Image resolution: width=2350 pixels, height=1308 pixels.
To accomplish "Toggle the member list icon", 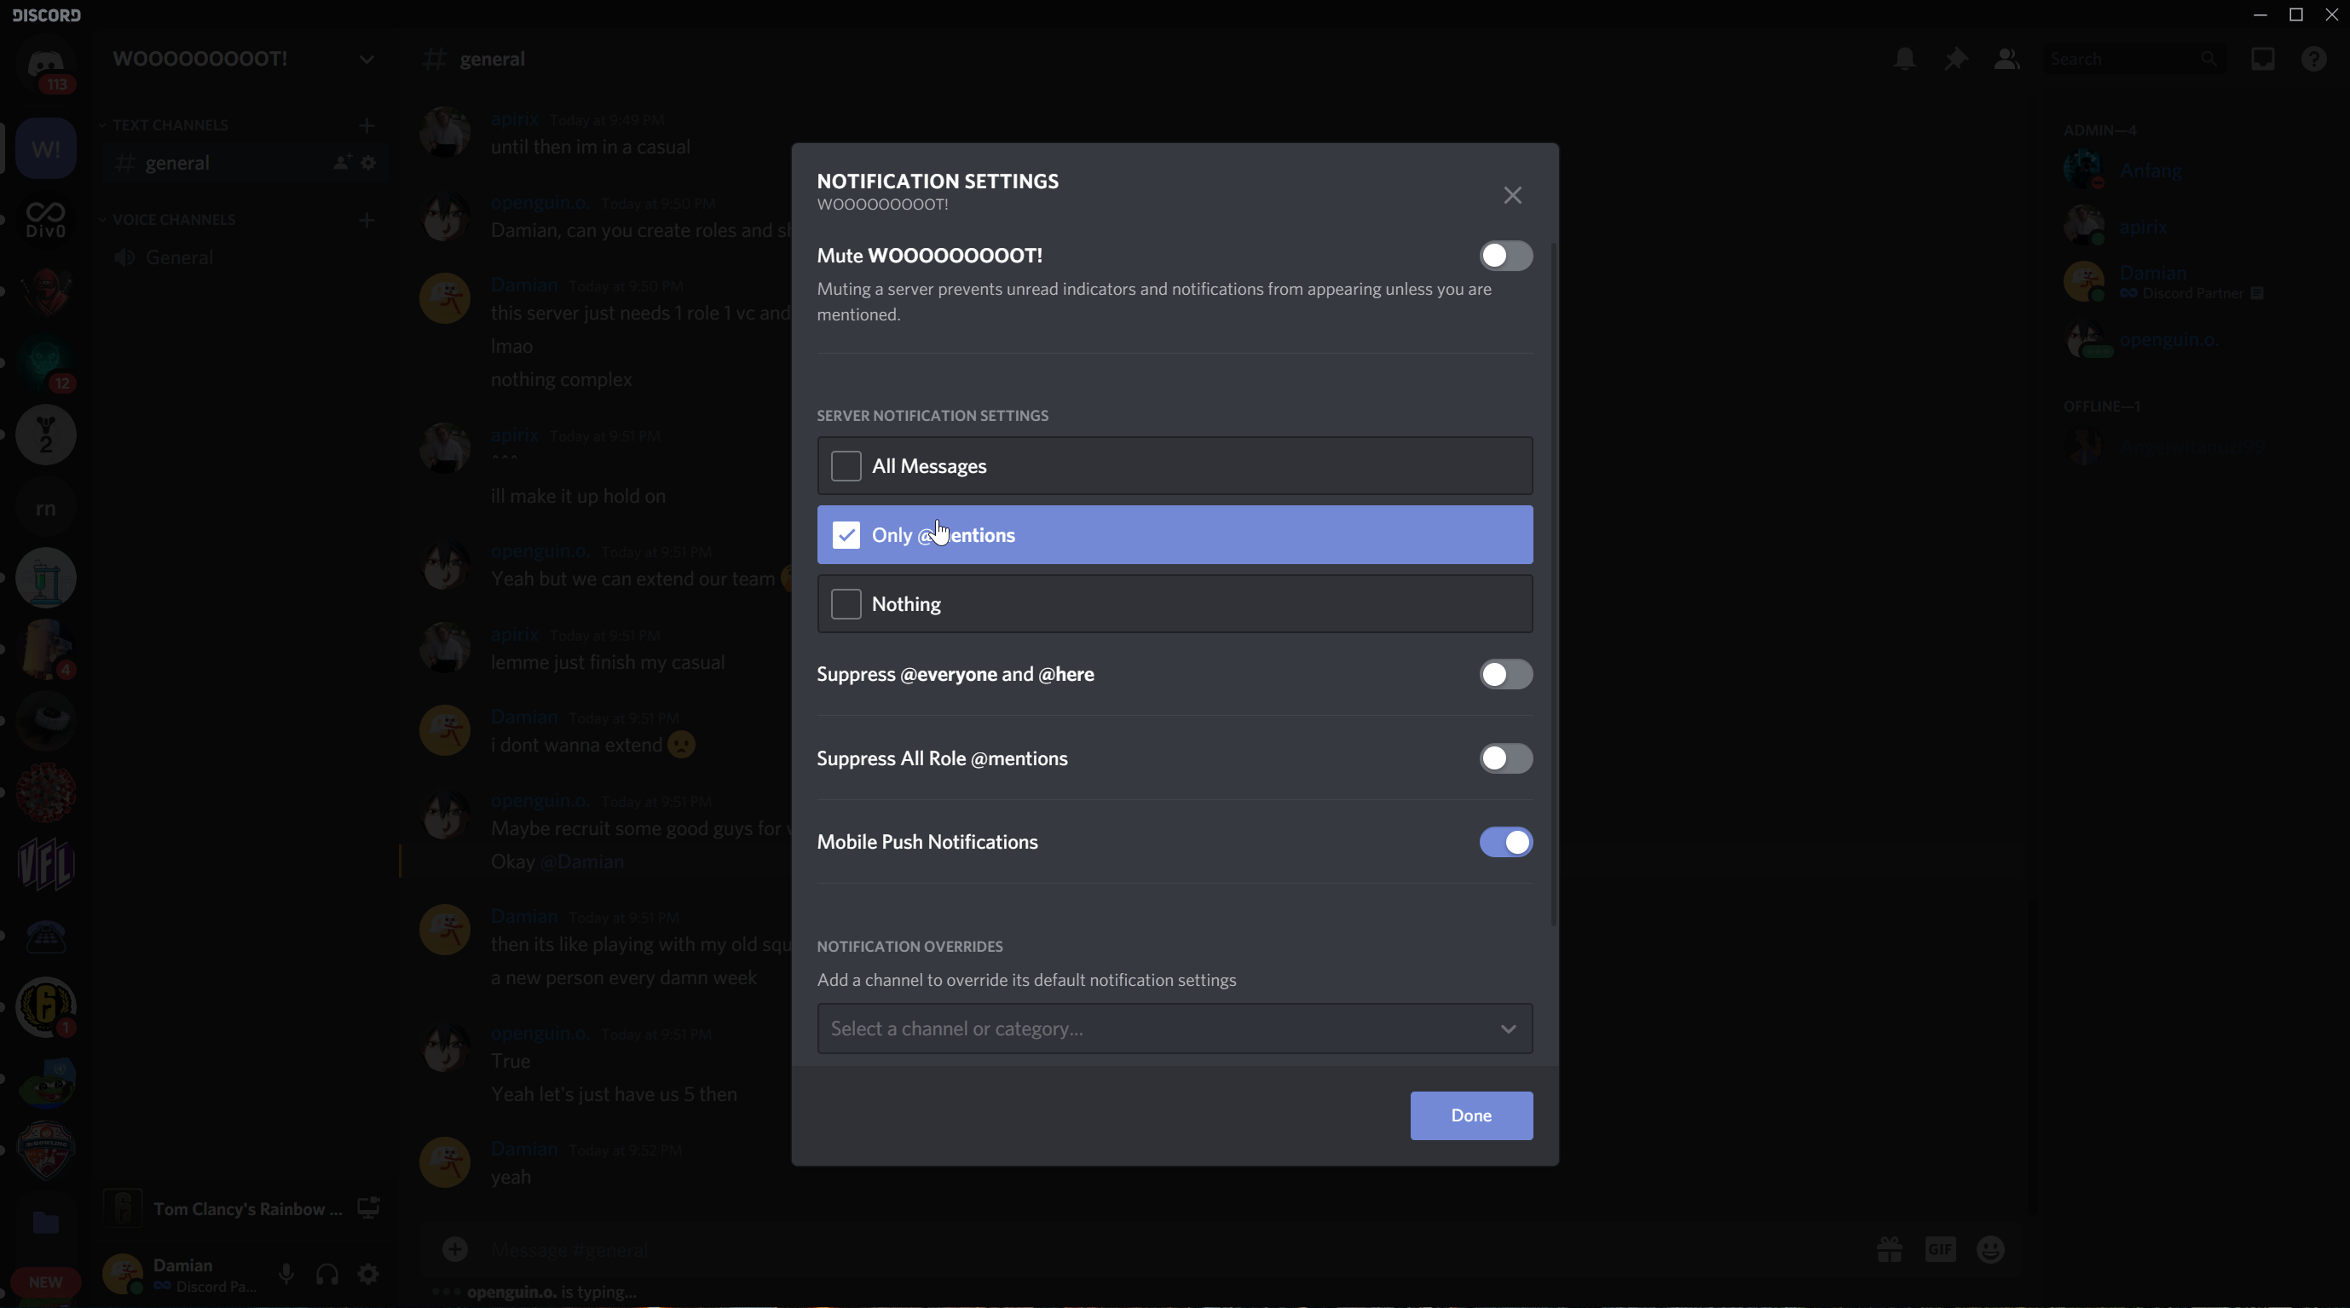I will click(x=2006, y=60).
